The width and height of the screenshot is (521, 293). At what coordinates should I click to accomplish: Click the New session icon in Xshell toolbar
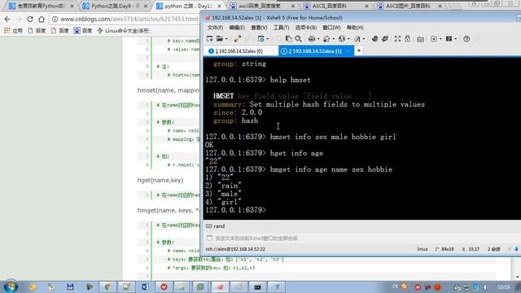pos(210,39)
